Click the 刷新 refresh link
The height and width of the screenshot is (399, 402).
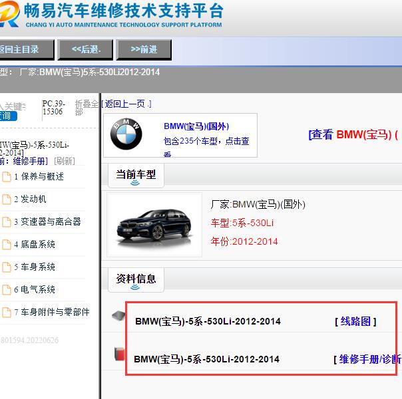[65, 161]
